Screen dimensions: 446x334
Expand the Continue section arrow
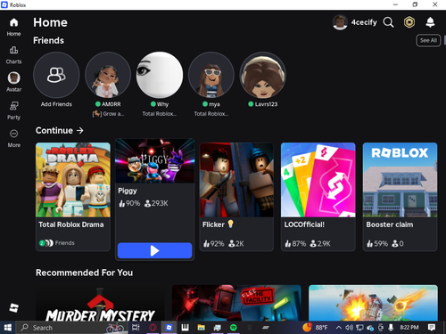[x=80, y=130]
